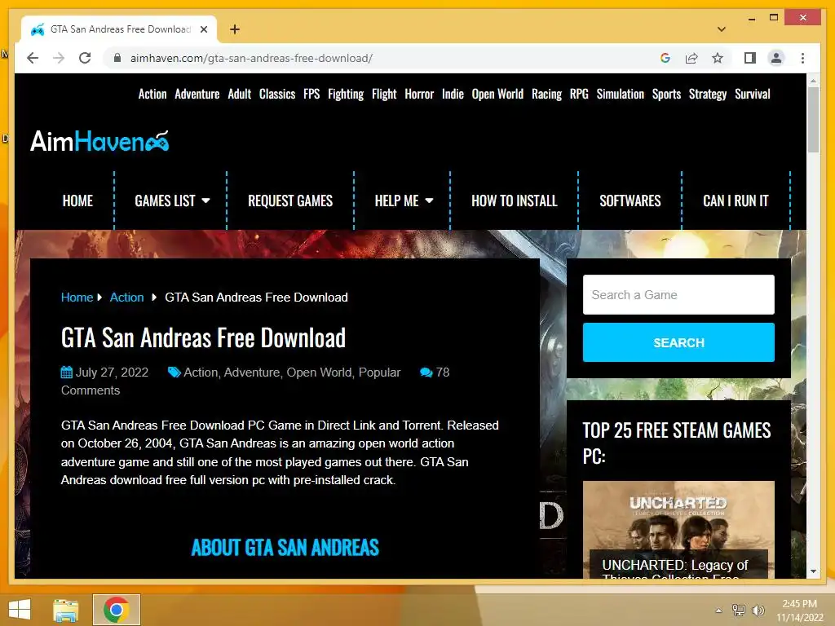
Task: Select the Horror category
Action: 419,95
